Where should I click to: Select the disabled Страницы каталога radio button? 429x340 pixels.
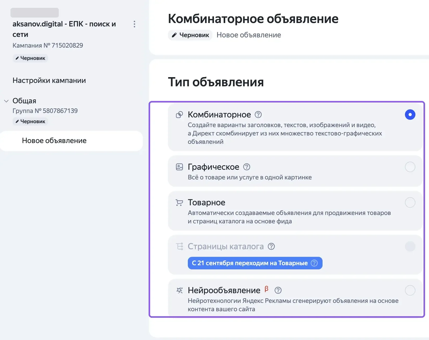[410, 246]
